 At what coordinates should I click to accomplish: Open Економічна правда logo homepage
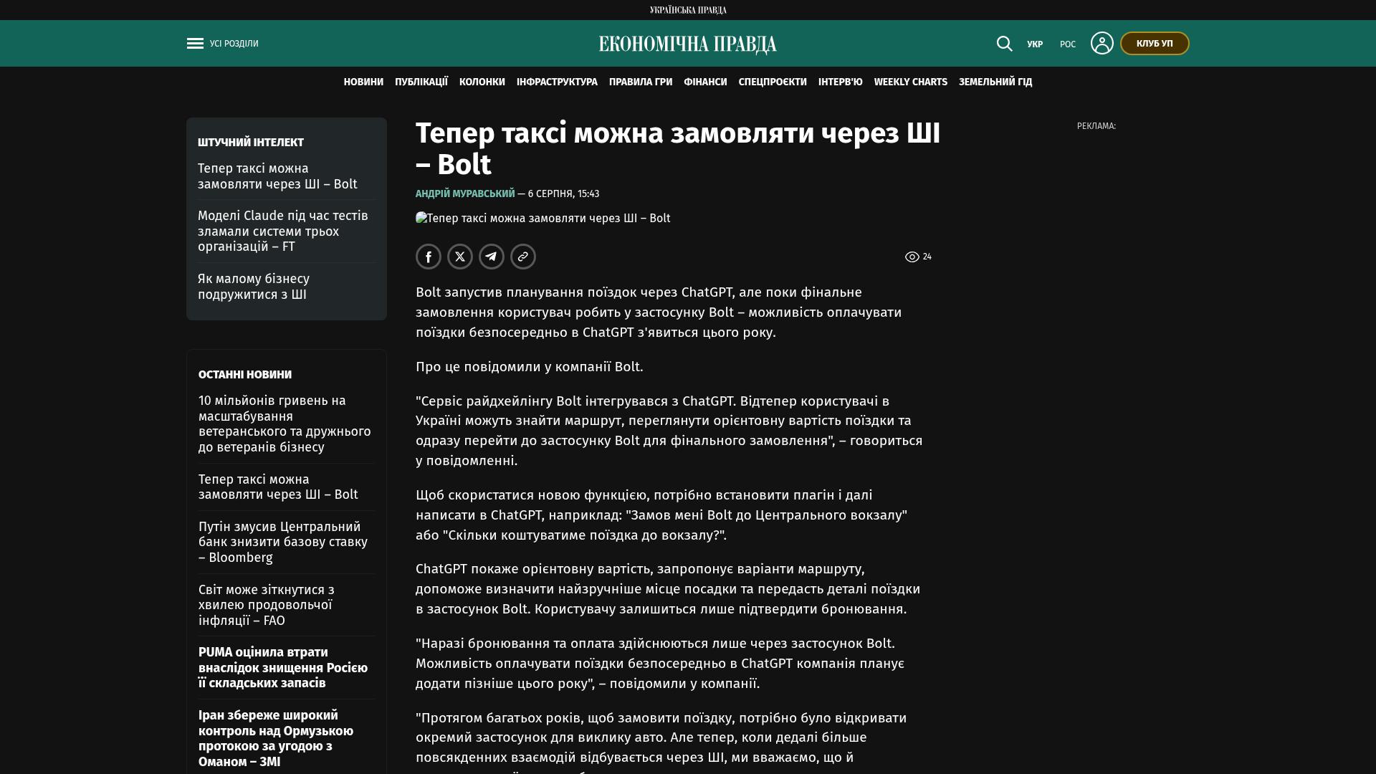(688, 44)
